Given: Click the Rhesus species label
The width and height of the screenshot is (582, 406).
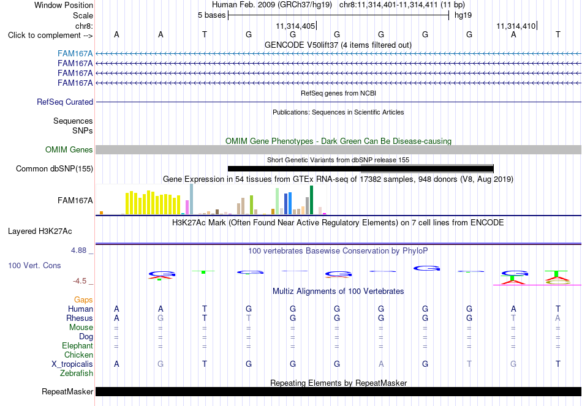Looking at the screenshot, I should point(80,318).
